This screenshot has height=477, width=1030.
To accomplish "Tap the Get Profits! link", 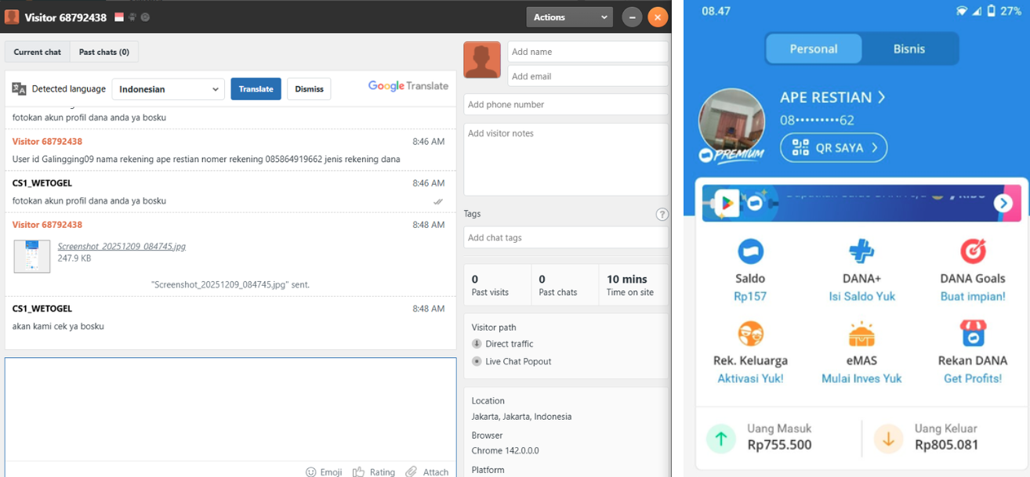I will click(973, 378).
